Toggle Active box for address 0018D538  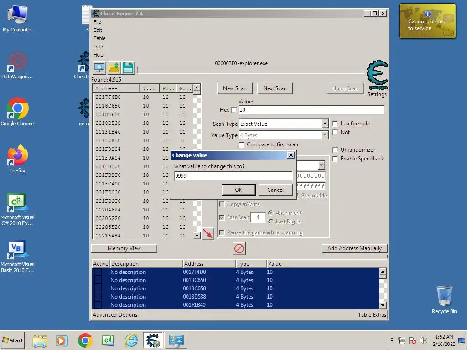coord(98,296)
